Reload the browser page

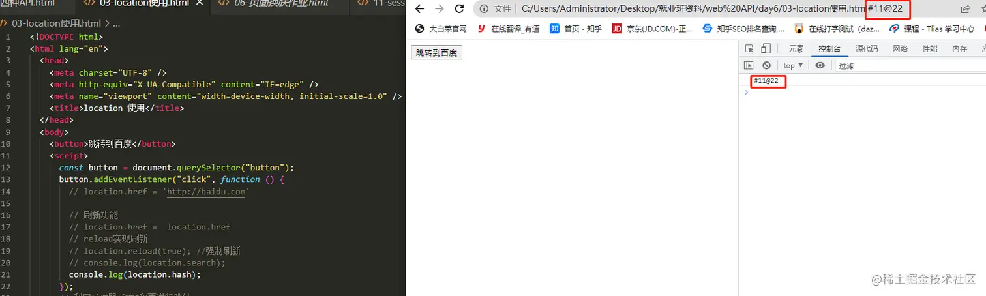coord(459,9)
